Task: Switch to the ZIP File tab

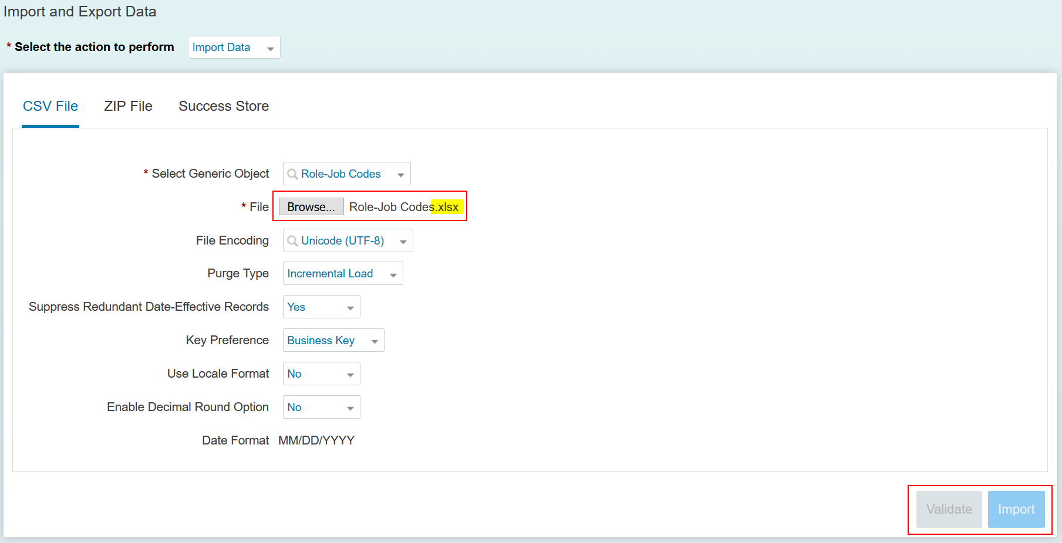Action: tap(128, 106)
